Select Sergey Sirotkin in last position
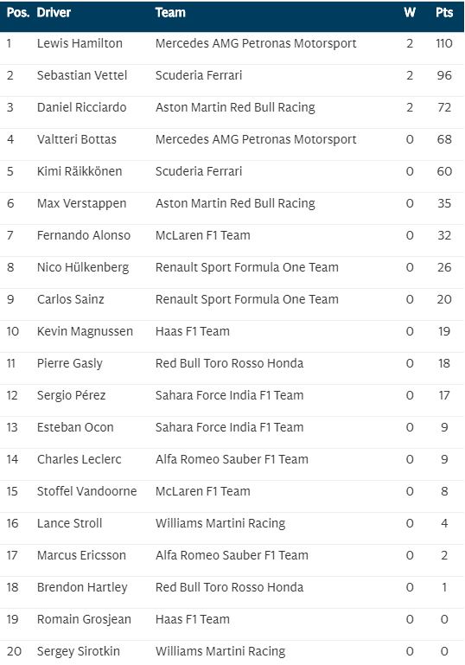Screen dimensions: 465x665 coord(79,651)
